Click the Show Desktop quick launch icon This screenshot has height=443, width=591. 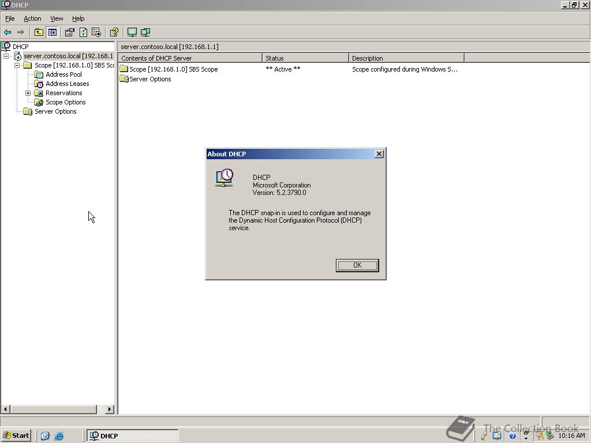(x=45, y=436)
